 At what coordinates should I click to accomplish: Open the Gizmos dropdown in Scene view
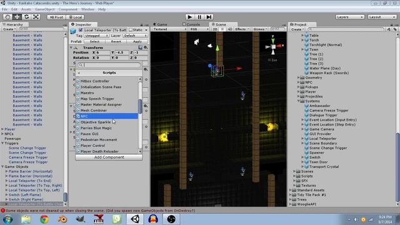[260, 29]
